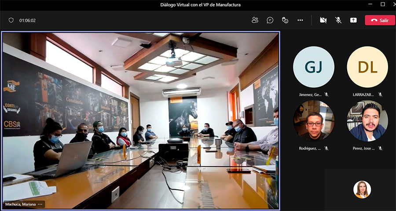Open the meeting chat conversation
Image resolution: width=396 pixels, height=211 pixels.
tap(270, 20)
